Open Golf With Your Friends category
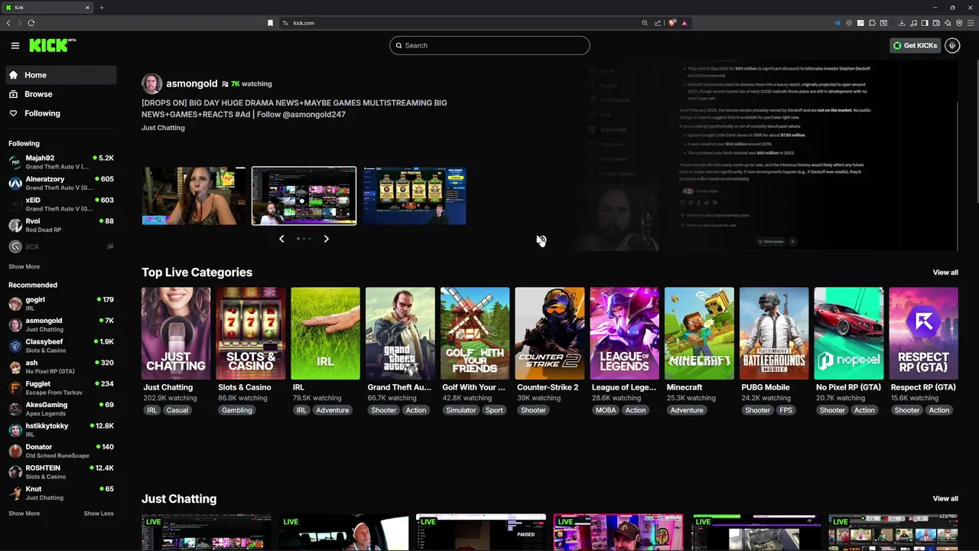 (475, 334)
